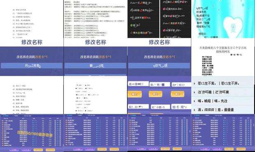Click the yellow button below the 扇／ name box
Image resolution: width=255 pixels, height=152 pixels.
[x=155, y=94]
